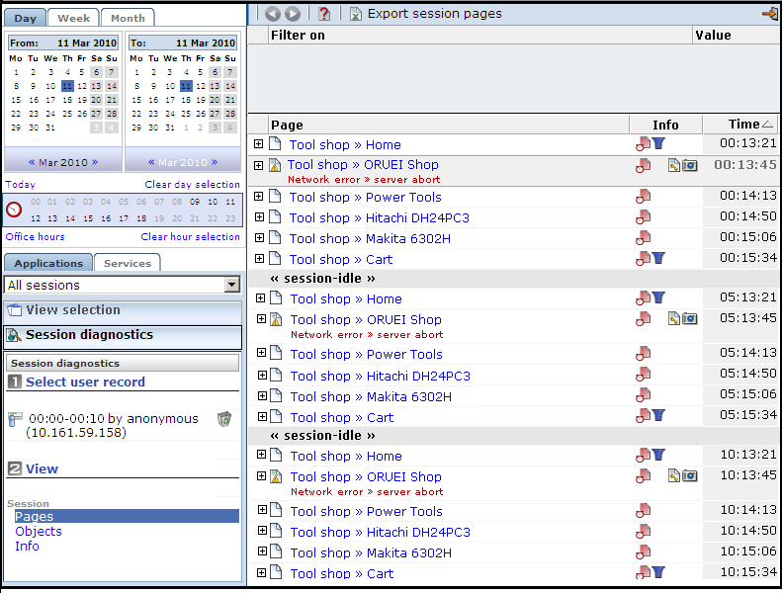Expand the 10:14:13 Power Tools row

point(262,510)
